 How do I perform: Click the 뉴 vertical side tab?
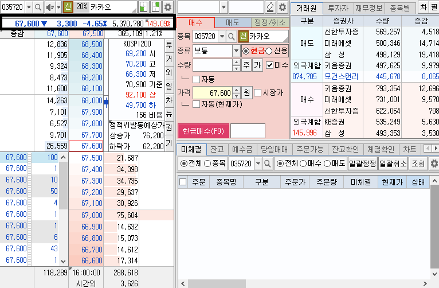pos(169,114)
